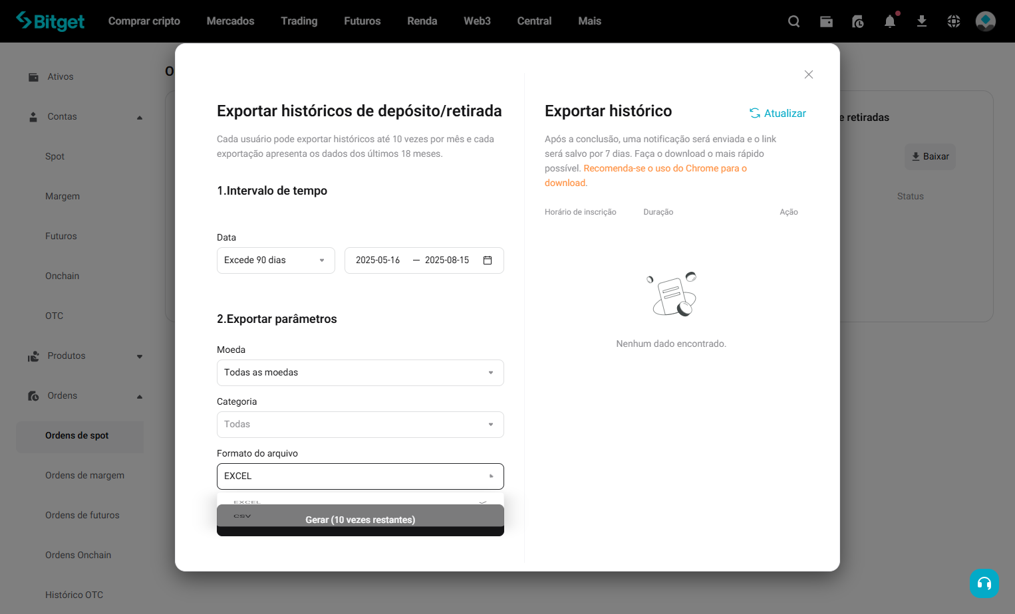The image size is (1015, 614).
Task: Click the refresh icon beside Atualizar
Action: coord(755,113)
